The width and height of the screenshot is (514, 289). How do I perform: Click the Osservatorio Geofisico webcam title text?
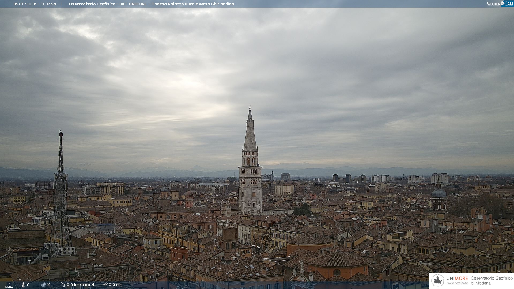coord(151,4)
